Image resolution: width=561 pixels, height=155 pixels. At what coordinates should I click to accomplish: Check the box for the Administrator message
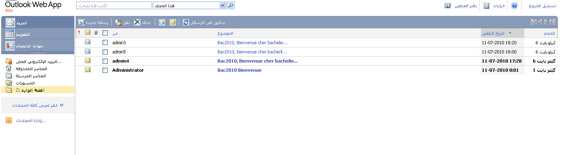(105, 70)
